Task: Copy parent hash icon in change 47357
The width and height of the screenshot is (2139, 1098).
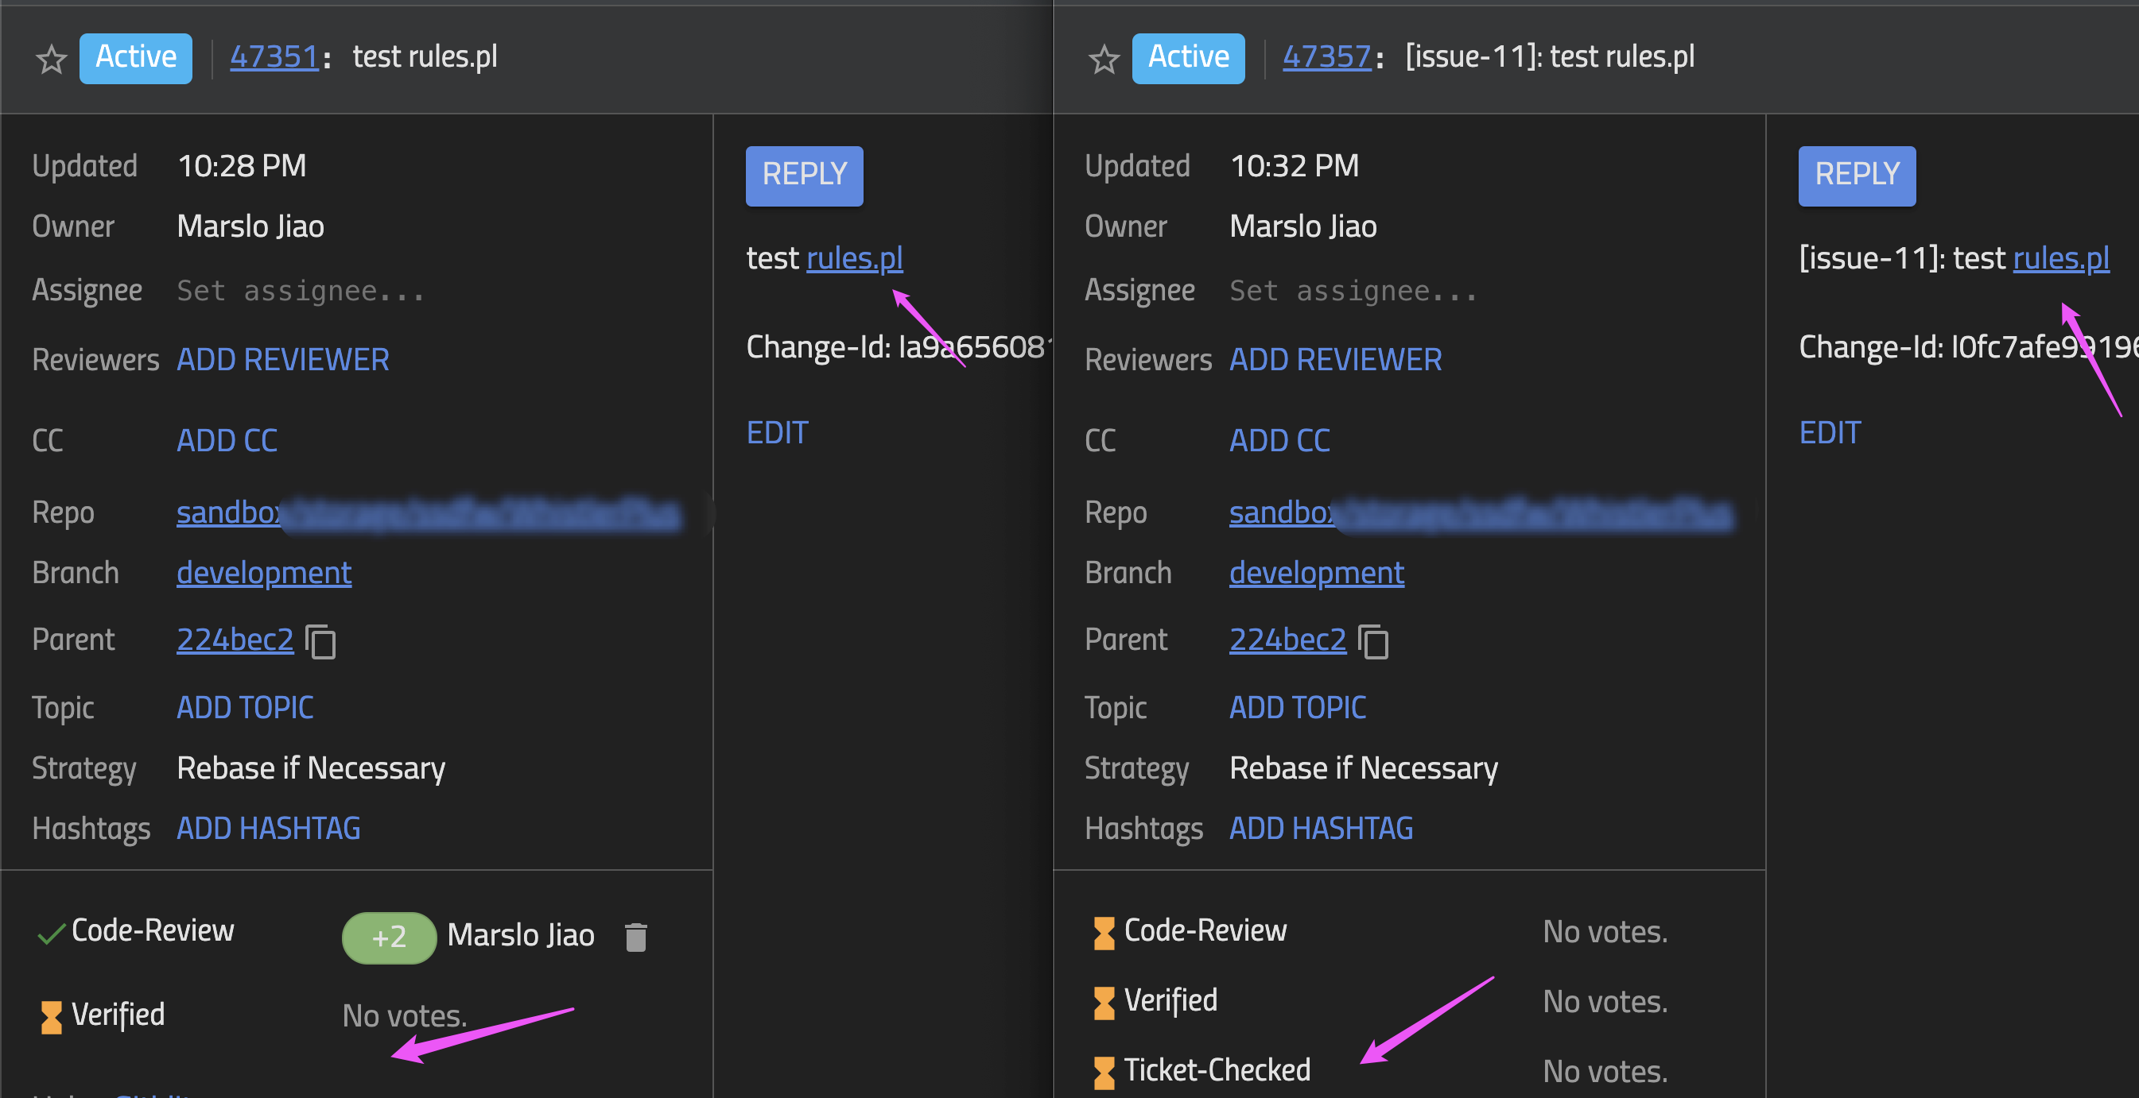Action: tap(1372, 641)
